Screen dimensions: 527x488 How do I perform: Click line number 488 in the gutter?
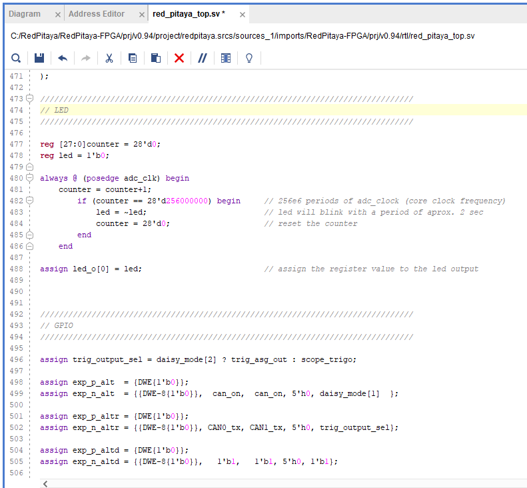coord(16,269)
